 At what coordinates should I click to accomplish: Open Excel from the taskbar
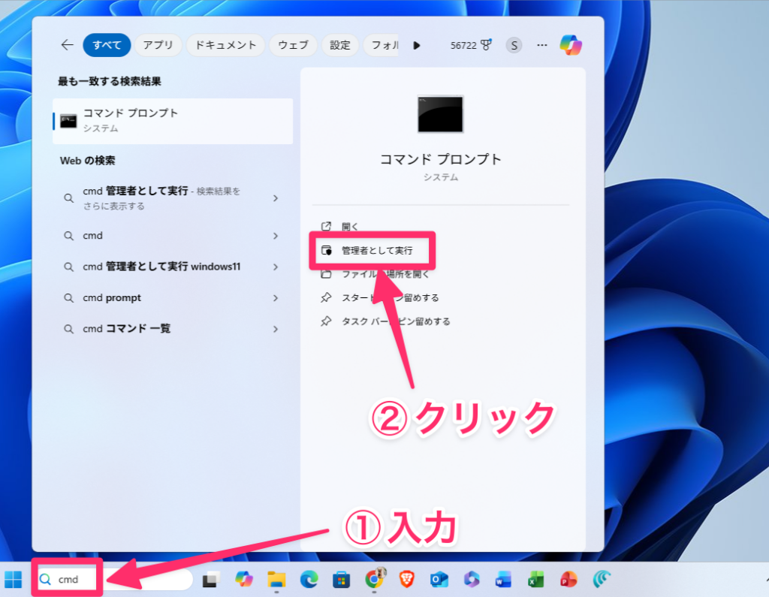click(535, 579)
